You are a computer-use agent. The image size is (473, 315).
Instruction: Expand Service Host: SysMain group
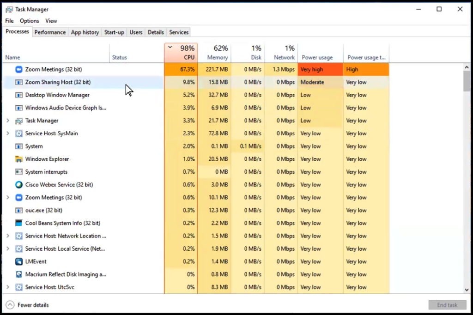coord(8,133)
